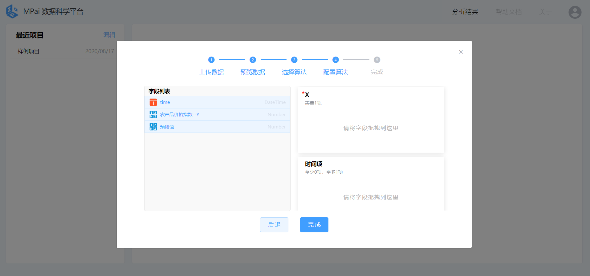Go to step 1 circle 上传数据
The width and height of the screenshot is (590, 276).
(x=211, y=60)
